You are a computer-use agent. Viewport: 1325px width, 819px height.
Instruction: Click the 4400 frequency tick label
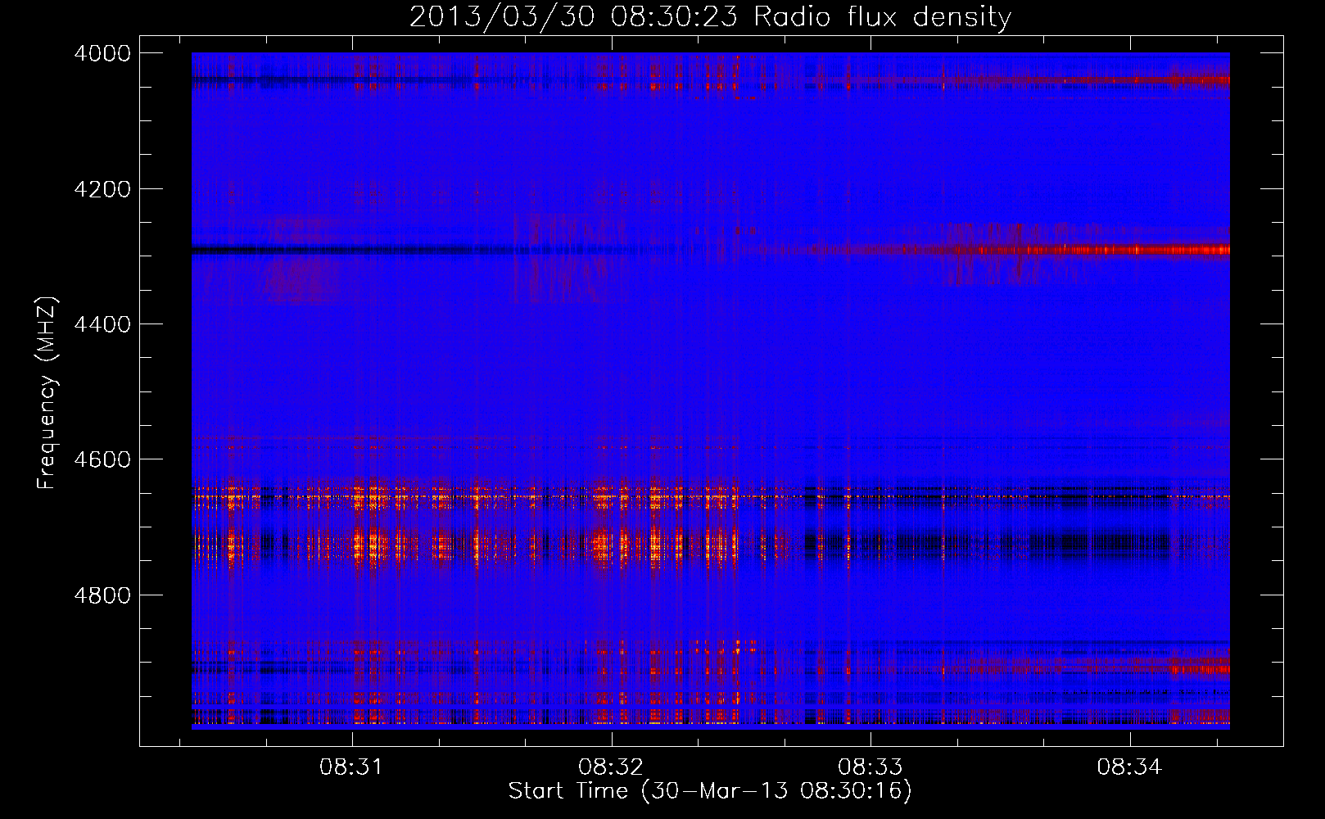point(102,324)
